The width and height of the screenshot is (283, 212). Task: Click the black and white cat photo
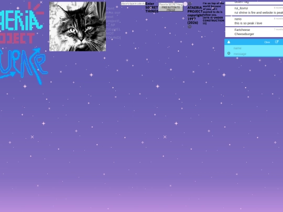78,27
